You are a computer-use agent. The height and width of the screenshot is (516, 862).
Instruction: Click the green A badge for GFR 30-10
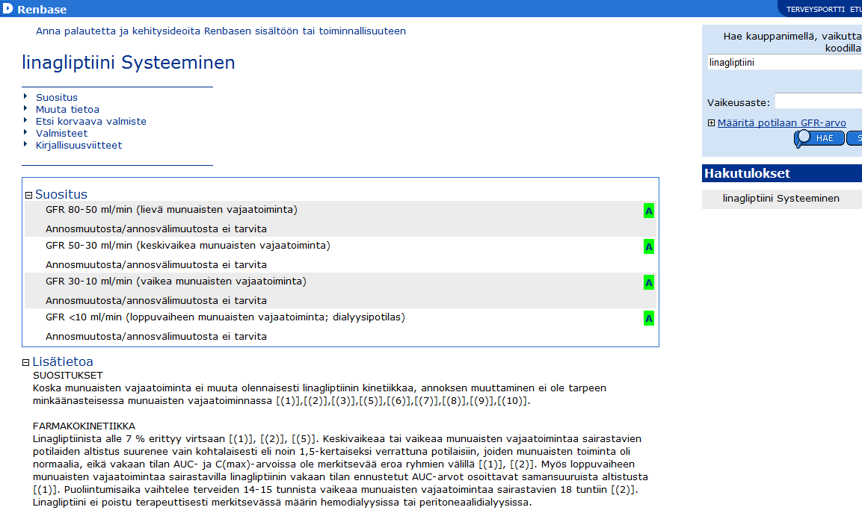point(649,283)
